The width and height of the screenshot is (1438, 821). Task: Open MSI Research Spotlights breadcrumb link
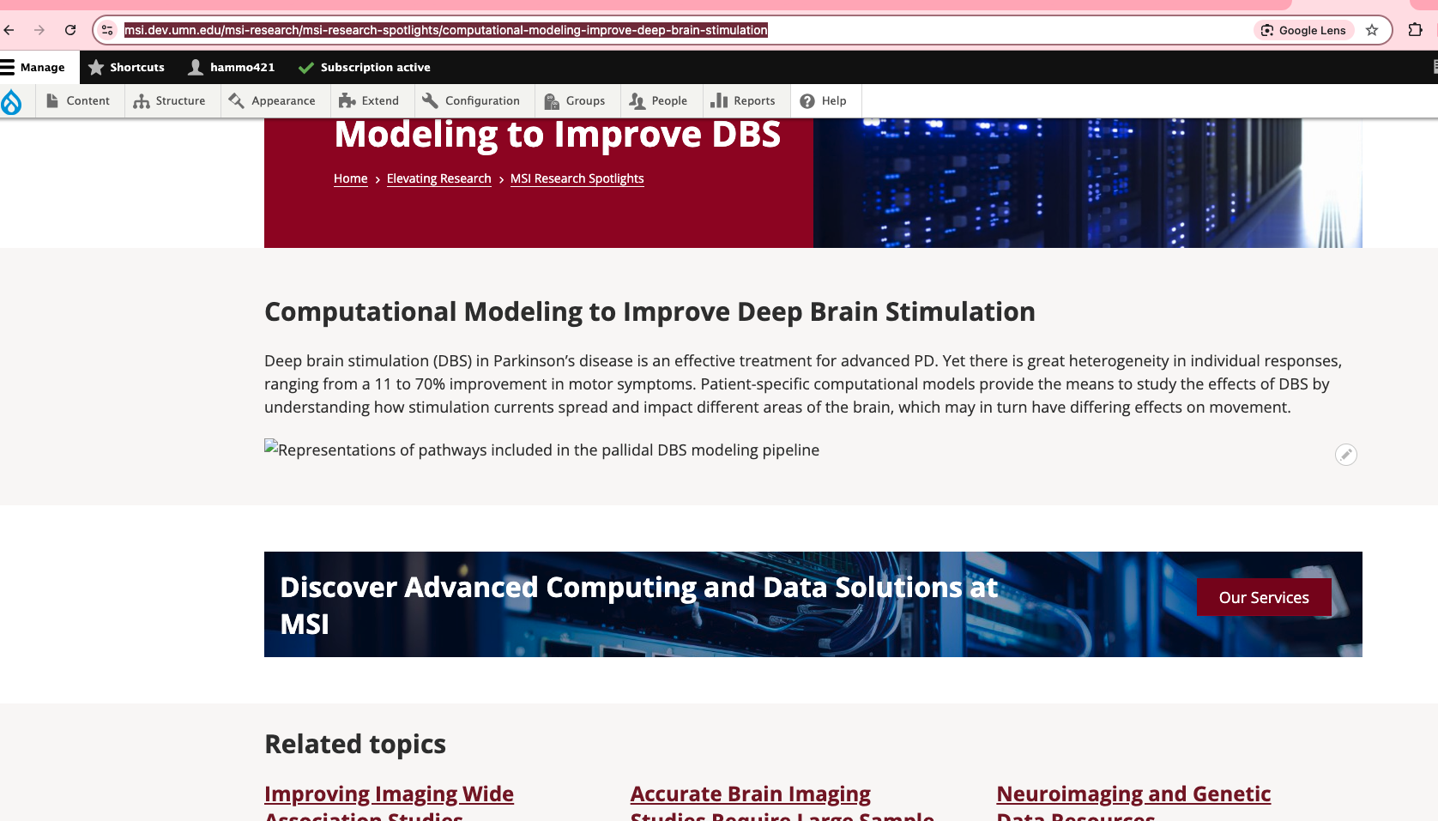tap(577, 178)
